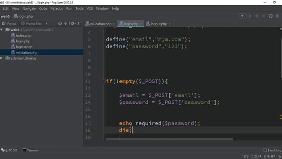282x159 pixels.
Task: Click the editor horizontal scrollbar
Action: point(169,139)
